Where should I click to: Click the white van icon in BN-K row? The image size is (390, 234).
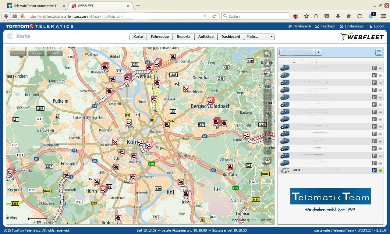coord(285,170)
